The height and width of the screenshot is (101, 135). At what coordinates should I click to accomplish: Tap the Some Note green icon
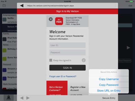pyautogui.click(x=4, y=59)
